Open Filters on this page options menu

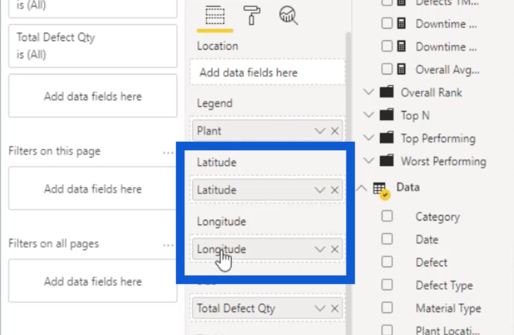168,153
